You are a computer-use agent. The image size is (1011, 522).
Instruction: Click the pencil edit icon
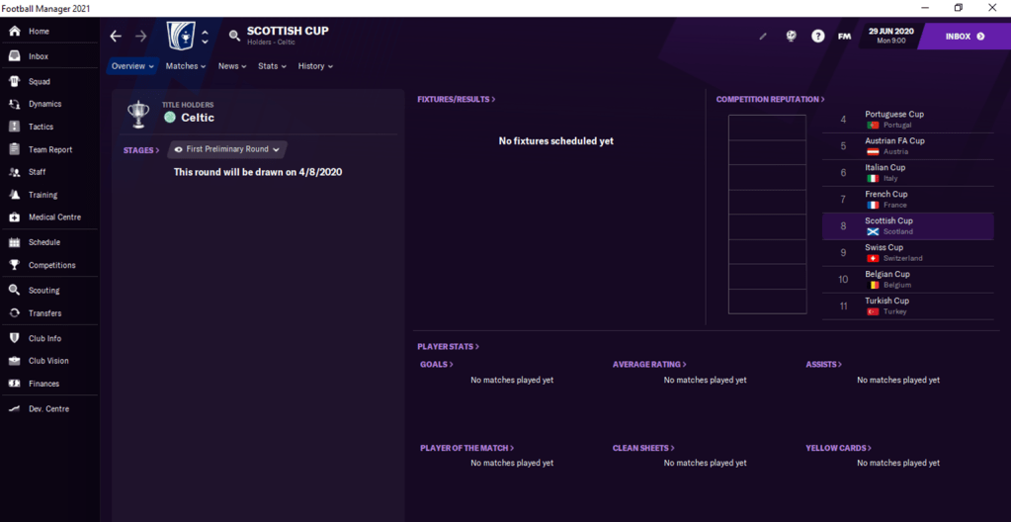763,37
